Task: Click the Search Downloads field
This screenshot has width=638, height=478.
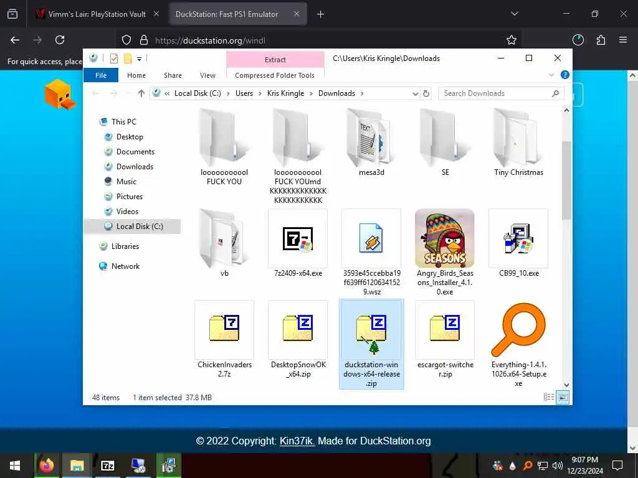Action: point(502,93)
